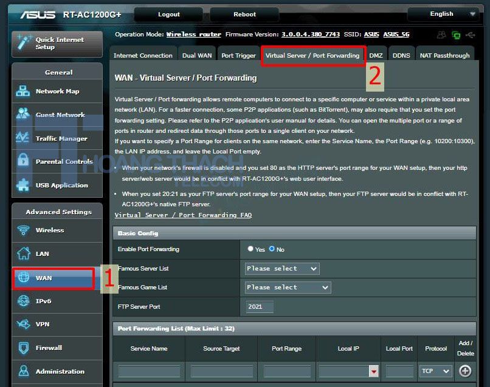Click the Guest Network people icon
The height and width of the screenshot is (387, 490).
click(x=23, y=114)
